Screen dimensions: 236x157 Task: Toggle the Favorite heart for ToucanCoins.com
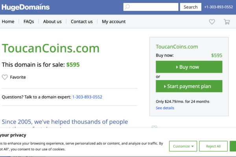tap(5, 77)
